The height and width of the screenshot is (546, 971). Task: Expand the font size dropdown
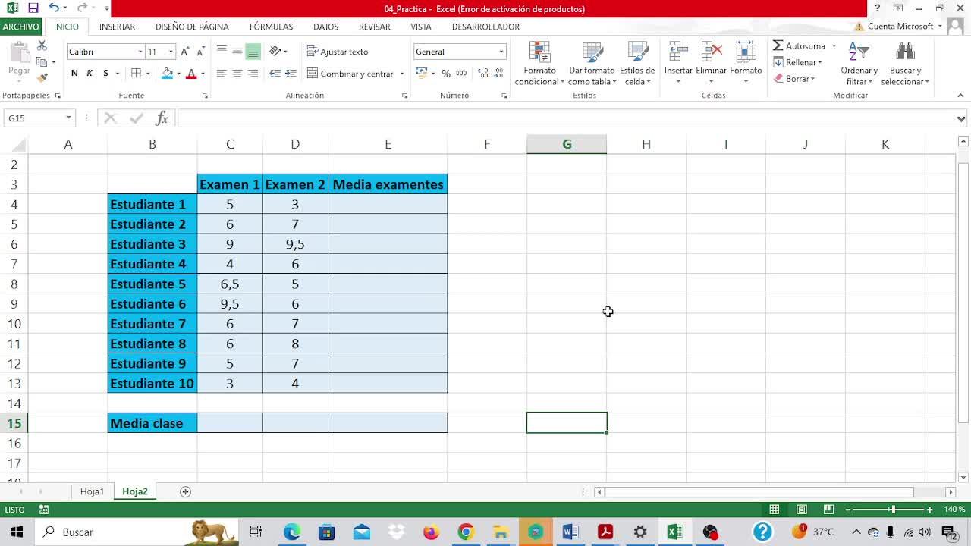(171, 52)
